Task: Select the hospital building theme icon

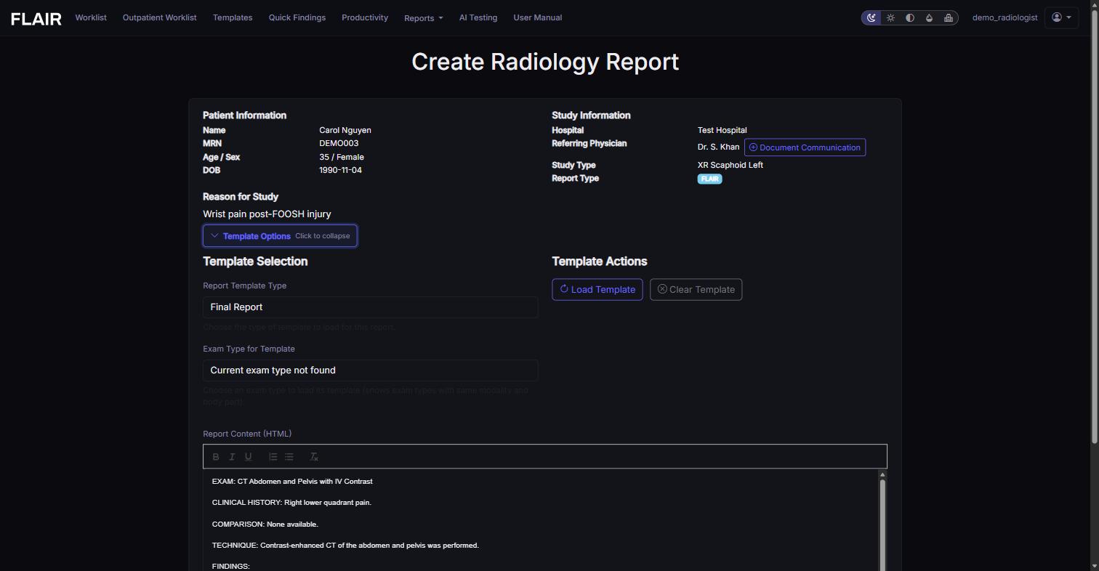Action: click(x=949, y=17)
